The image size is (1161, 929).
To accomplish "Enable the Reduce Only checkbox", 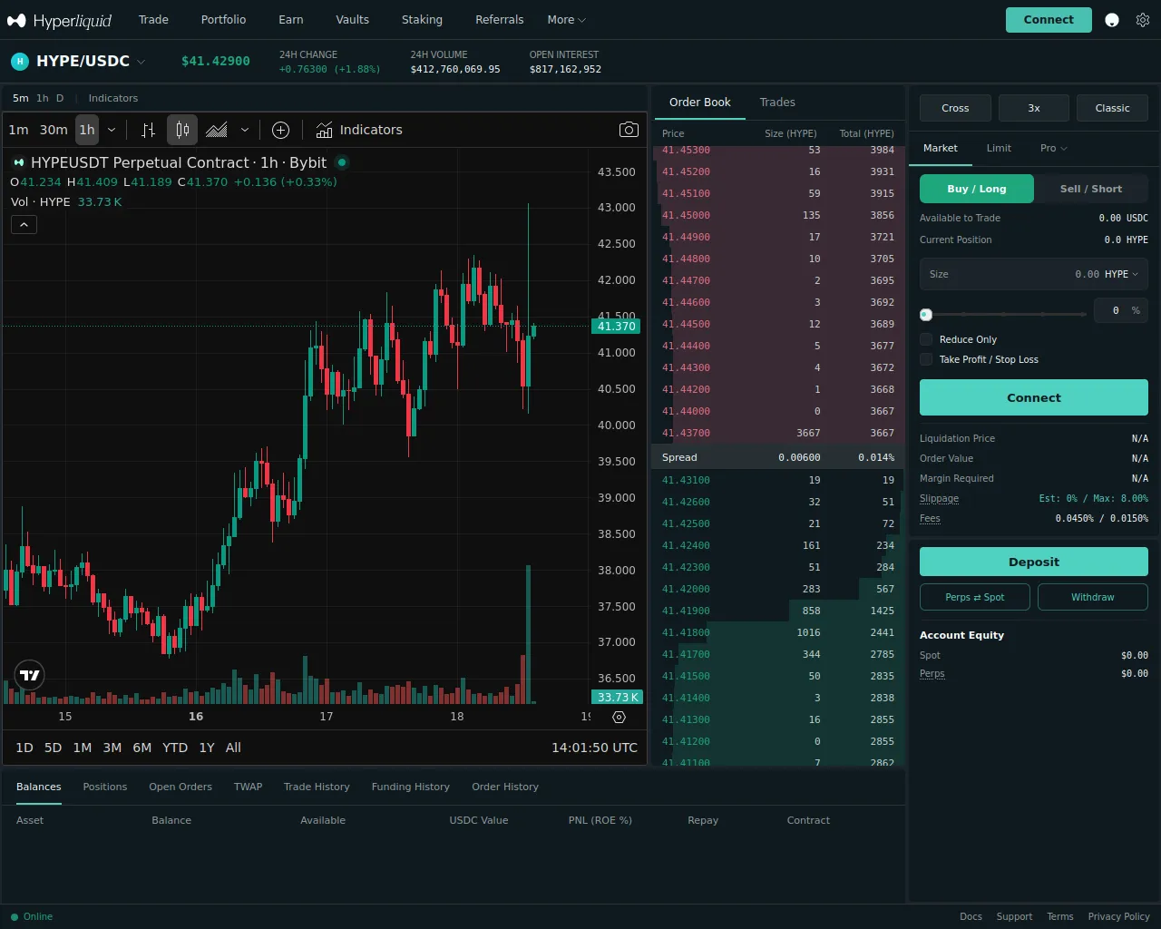I will [x=926, y=339].
